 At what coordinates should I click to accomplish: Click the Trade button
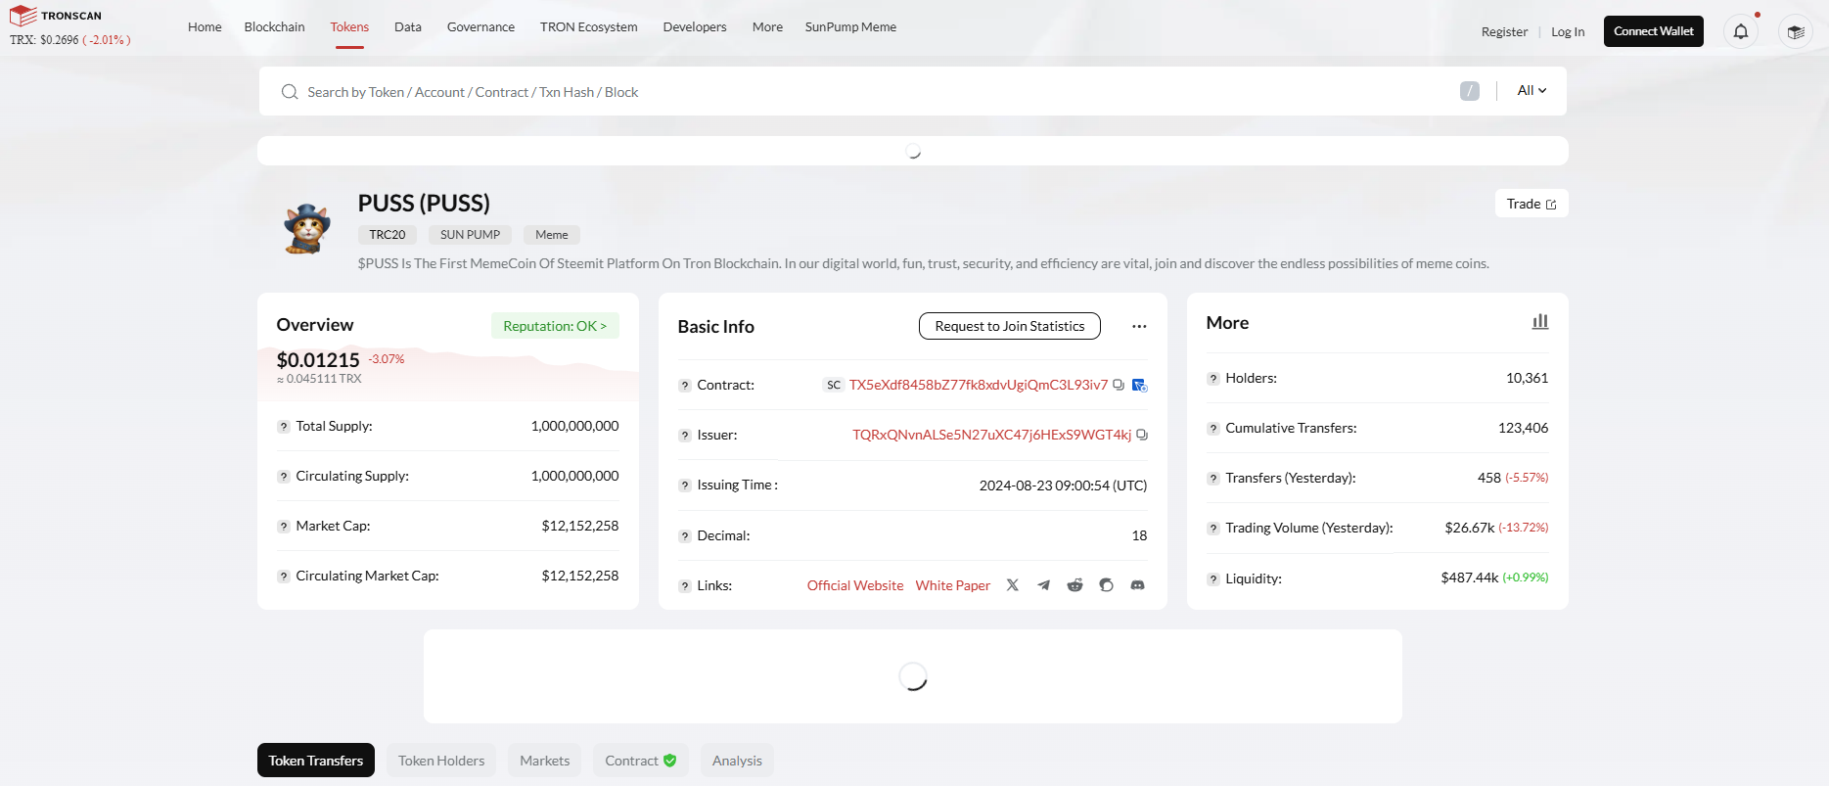[x=1532, y=204]
